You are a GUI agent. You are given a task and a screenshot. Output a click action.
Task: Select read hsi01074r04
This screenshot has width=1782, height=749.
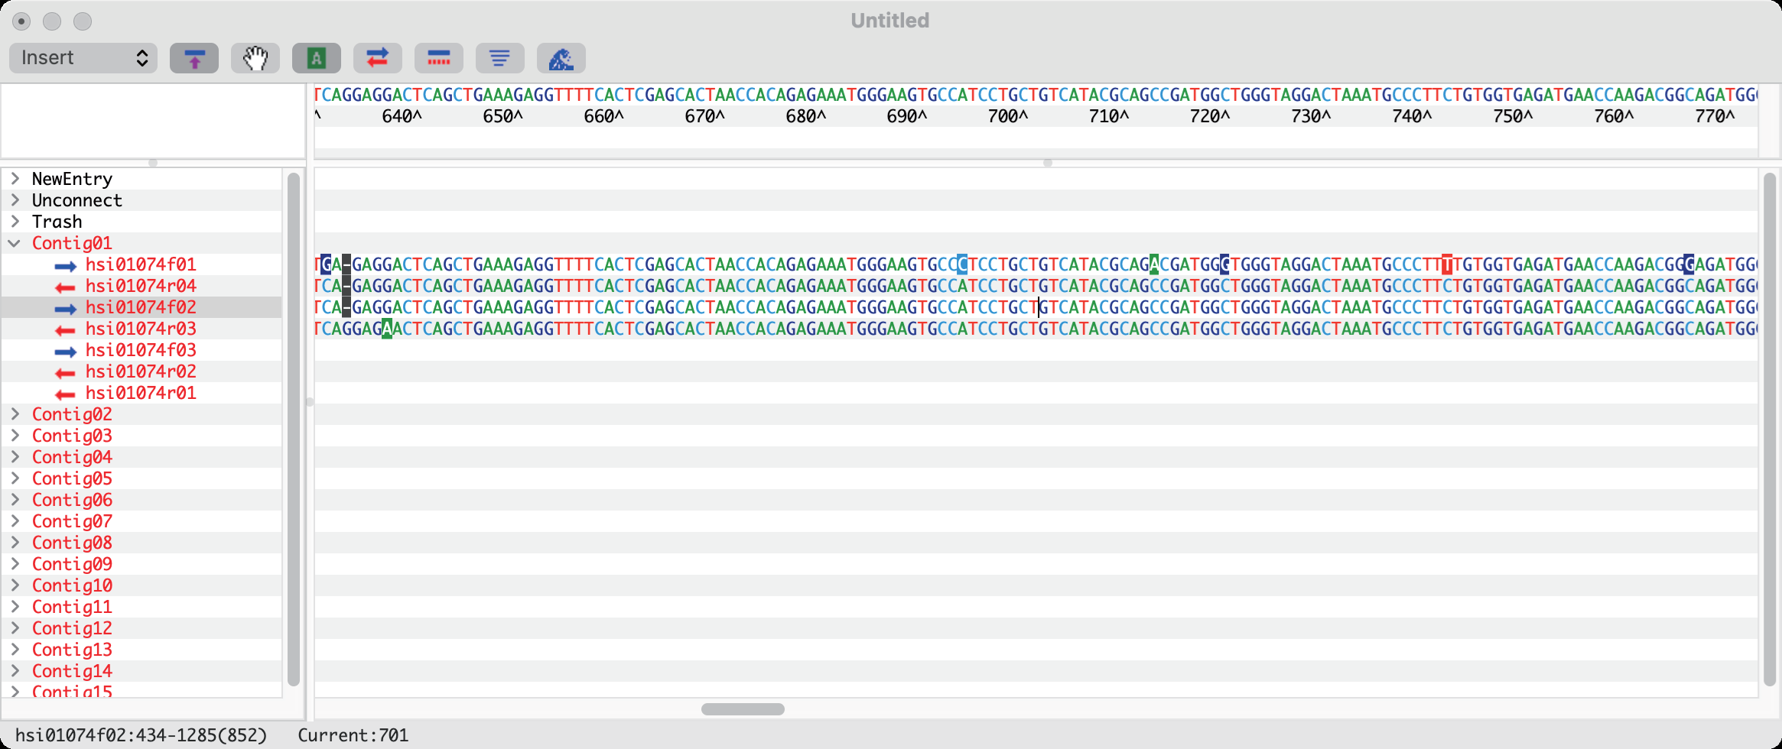click(141, 286)
